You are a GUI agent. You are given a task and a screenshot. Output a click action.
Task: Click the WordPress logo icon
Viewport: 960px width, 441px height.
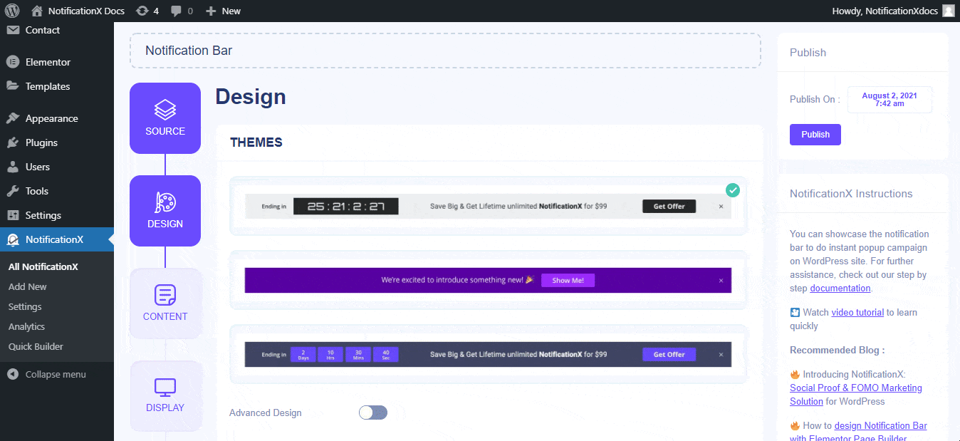coord(13,11)
